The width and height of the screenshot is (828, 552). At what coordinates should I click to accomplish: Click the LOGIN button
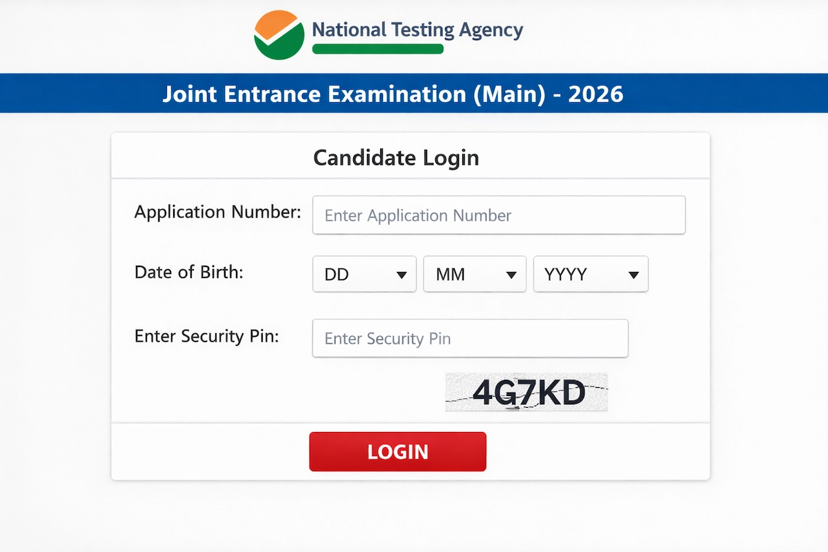[x=397, y=451]
